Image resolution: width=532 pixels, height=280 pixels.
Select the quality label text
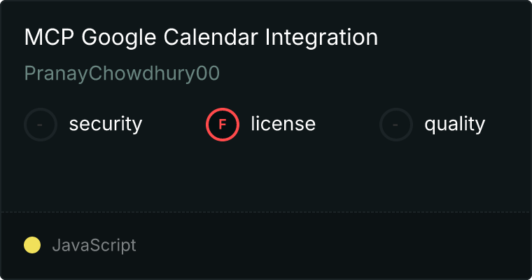(x=454, y=125)
